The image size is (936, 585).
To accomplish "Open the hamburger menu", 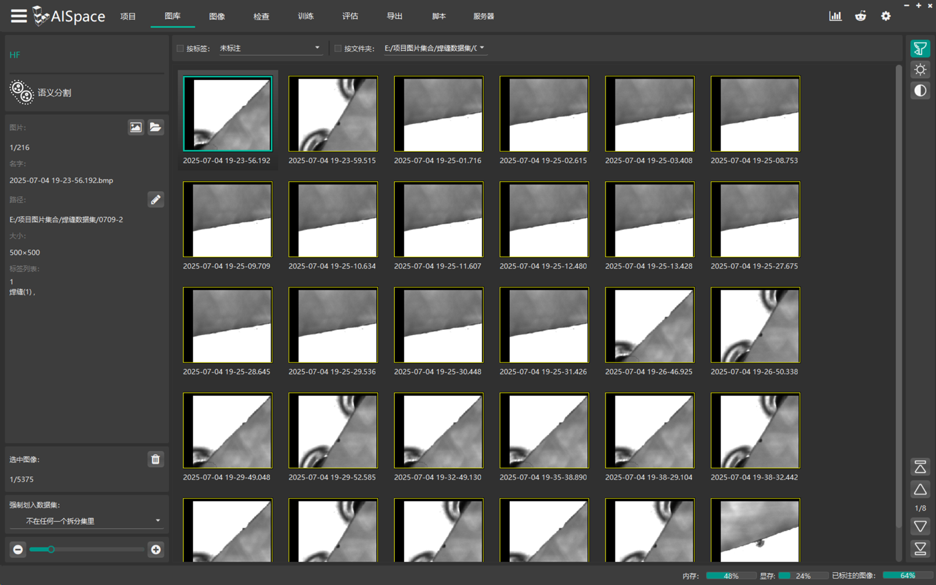I will click(19, 16).
